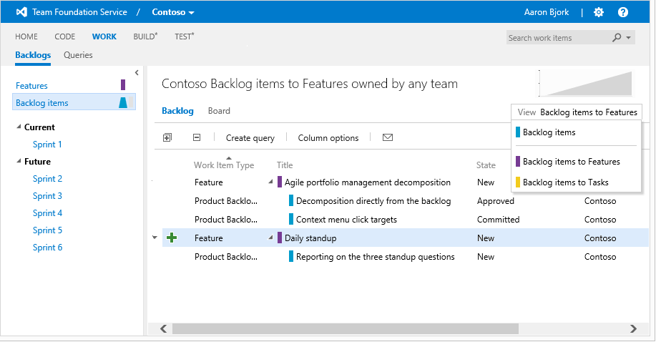This screenshot has width=656, height=342.
Task: Go to the WORK hub
Action: click(x=104, y=36)
